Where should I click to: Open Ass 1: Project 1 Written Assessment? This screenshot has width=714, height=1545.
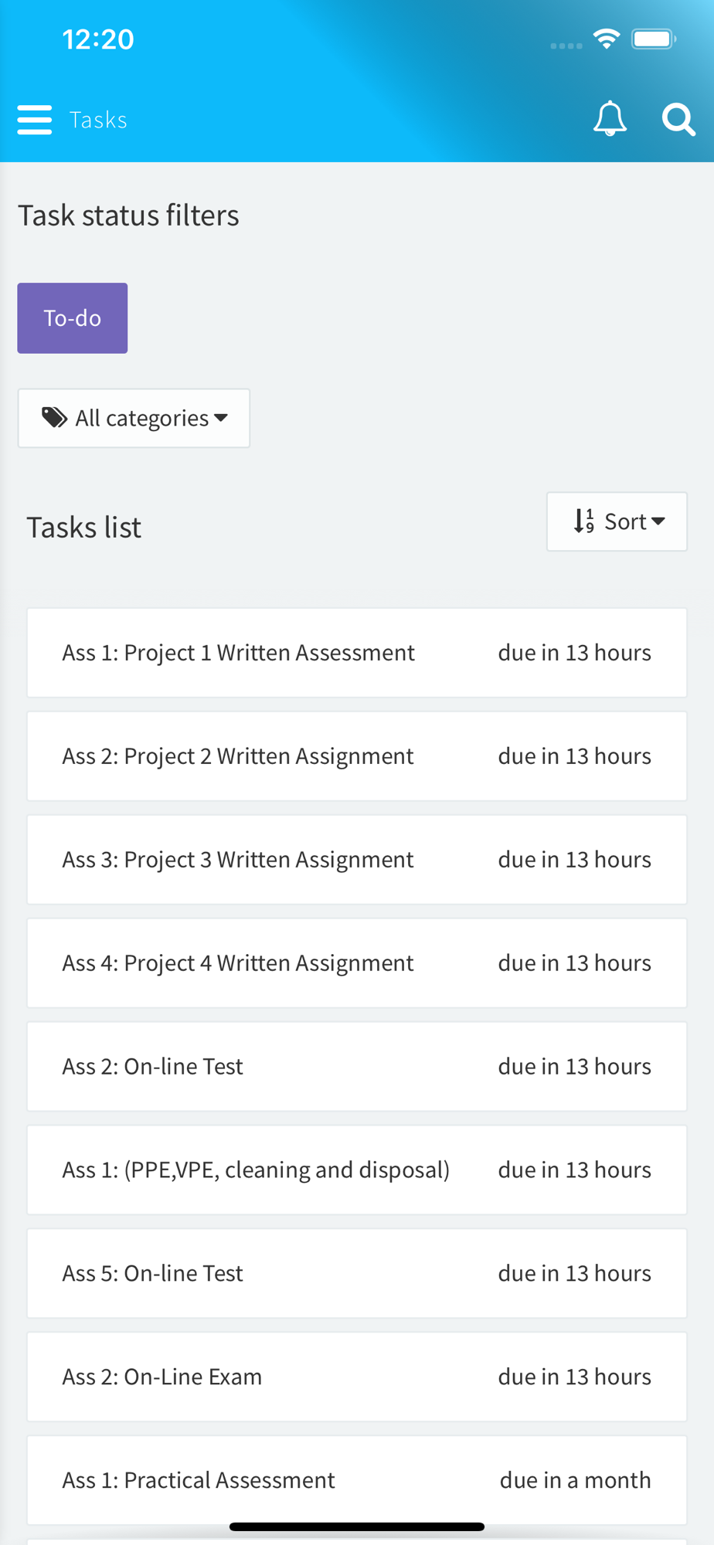(356, 653)
